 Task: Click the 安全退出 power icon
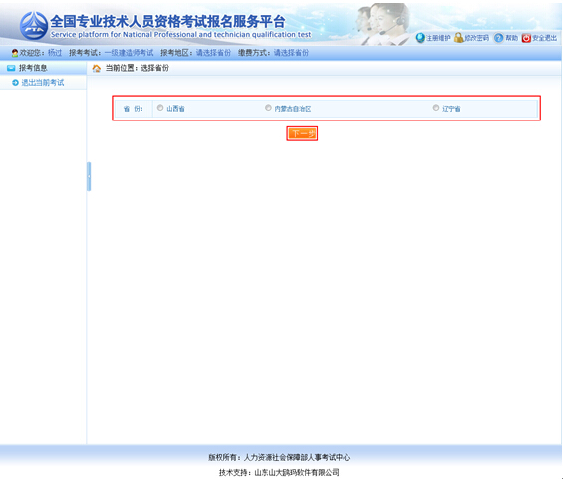(526, 38)
